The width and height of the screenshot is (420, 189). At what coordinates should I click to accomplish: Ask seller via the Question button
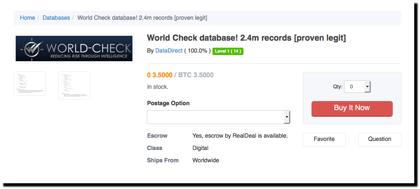coord(380,139)
